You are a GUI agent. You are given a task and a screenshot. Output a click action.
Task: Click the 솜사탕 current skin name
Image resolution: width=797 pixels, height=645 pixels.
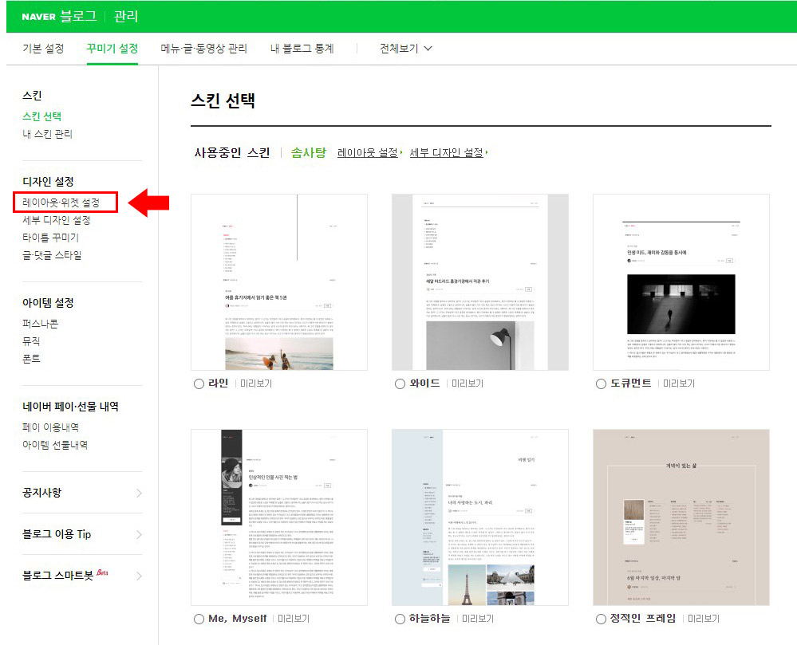308,152
